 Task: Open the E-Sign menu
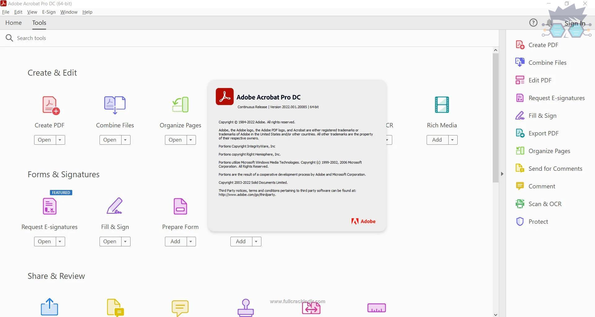[x=49, y=12]
